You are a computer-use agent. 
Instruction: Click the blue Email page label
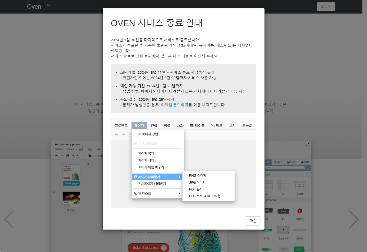[x=71, y=183]
